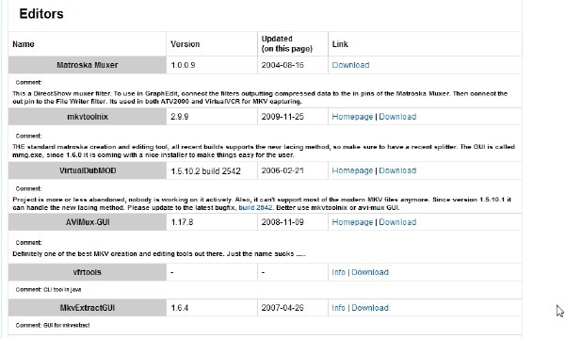Visit the VirtualDubMOD Homepage link
The image size is (565, 339).
[352, 170]
